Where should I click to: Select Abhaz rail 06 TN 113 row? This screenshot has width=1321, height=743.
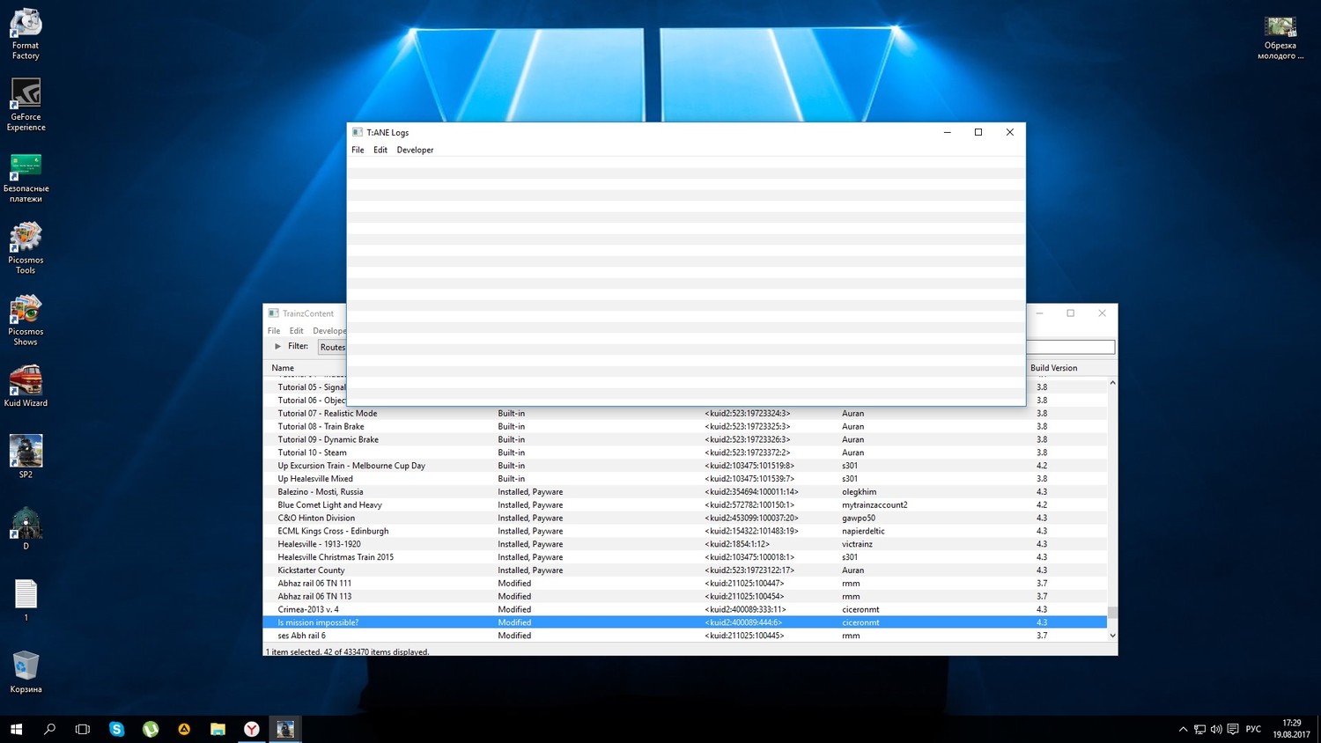tap(685, 596)
